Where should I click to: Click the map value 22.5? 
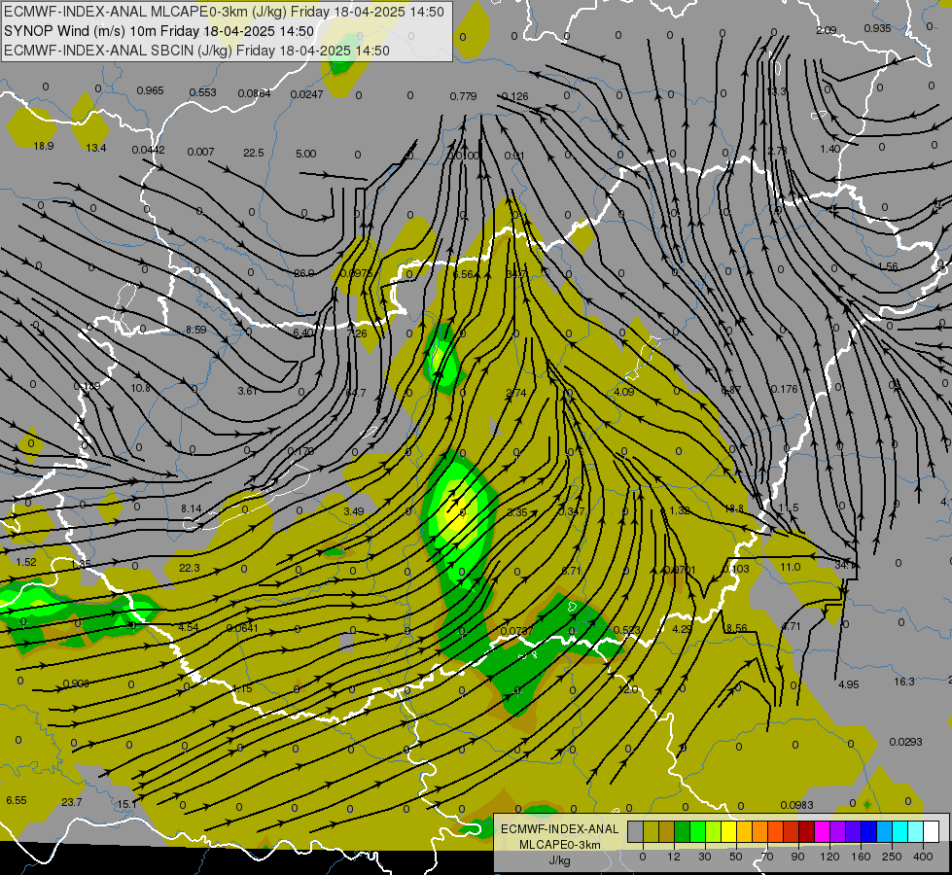(x=253, y=153)
